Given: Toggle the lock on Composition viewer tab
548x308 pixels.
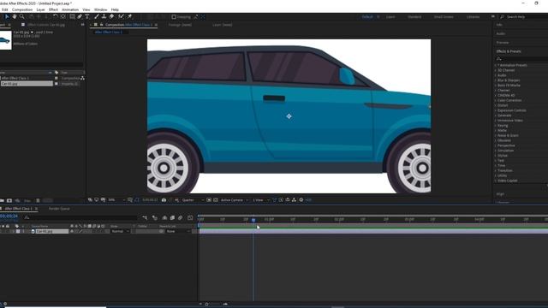Looking at the screenshot, I should coord(101,25).
